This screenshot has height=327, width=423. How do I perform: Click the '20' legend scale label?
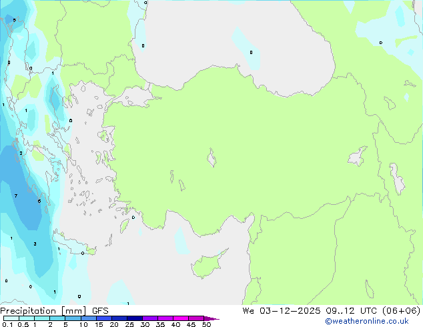point(114,324)
